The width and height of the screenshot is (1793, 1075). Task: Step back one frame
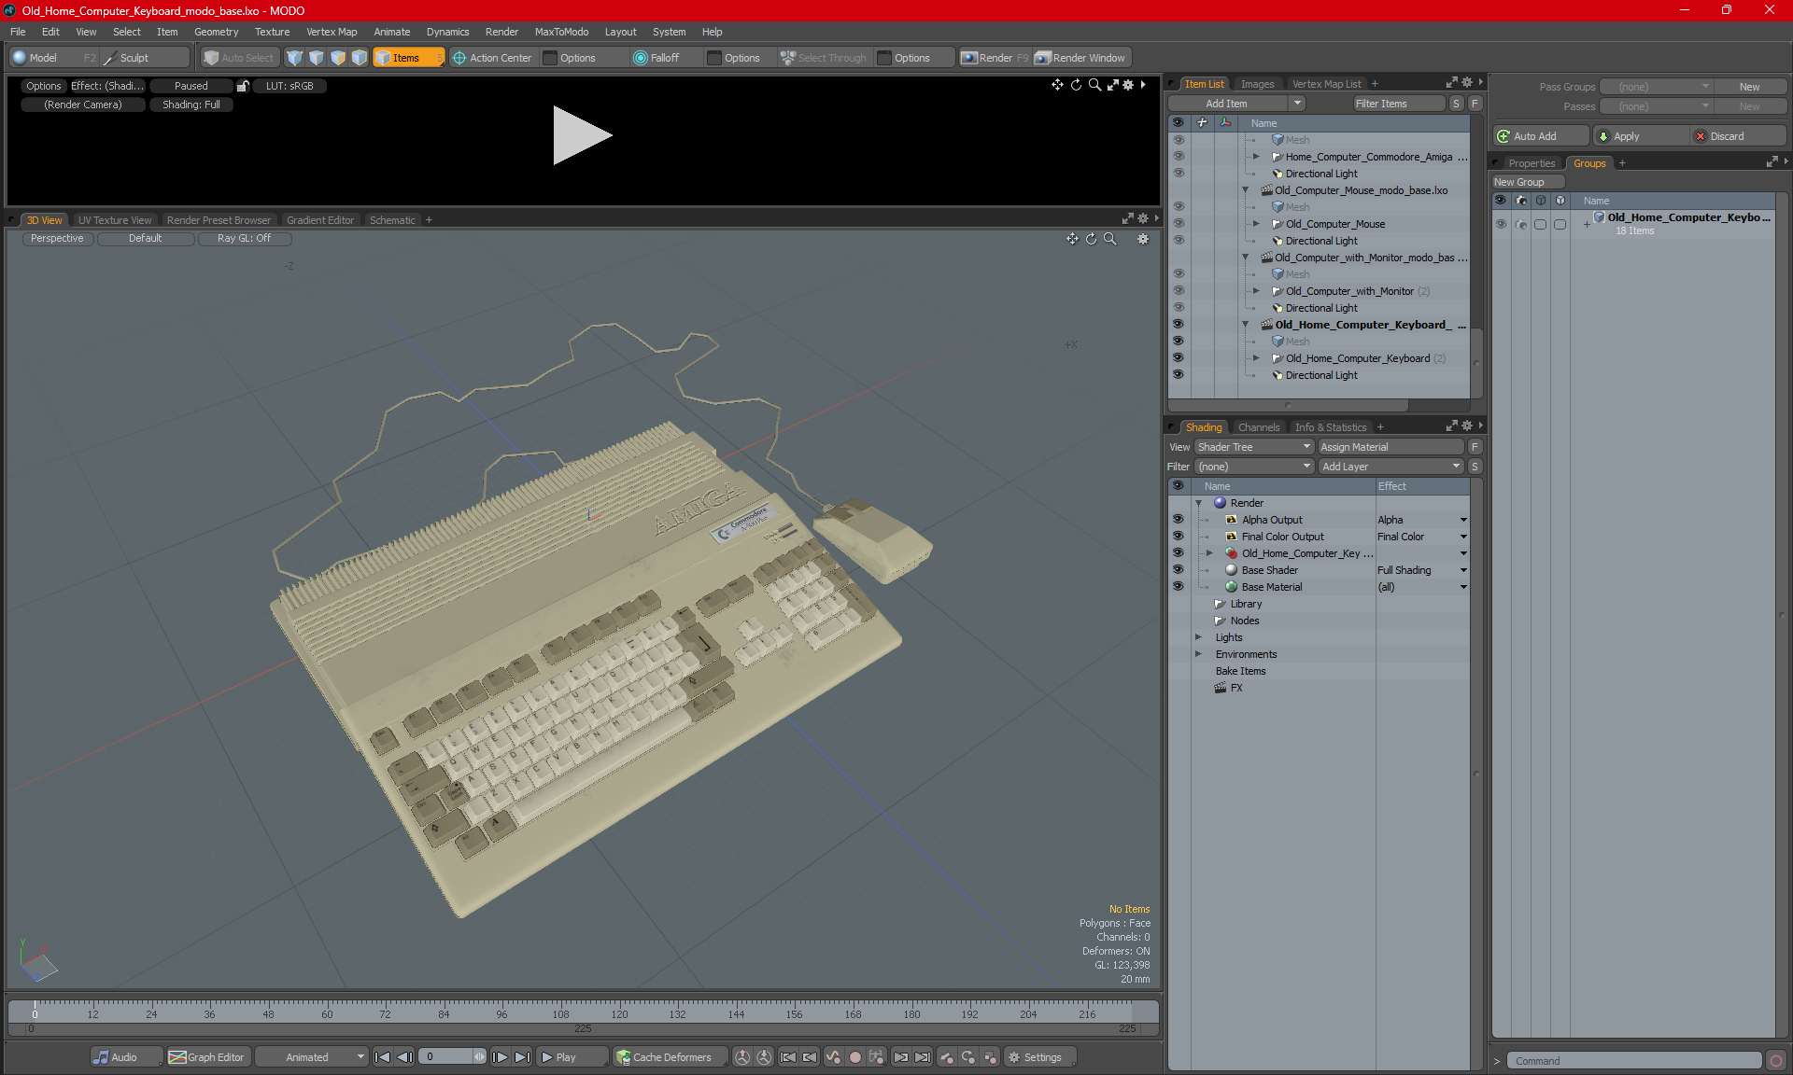[404, 1057]
